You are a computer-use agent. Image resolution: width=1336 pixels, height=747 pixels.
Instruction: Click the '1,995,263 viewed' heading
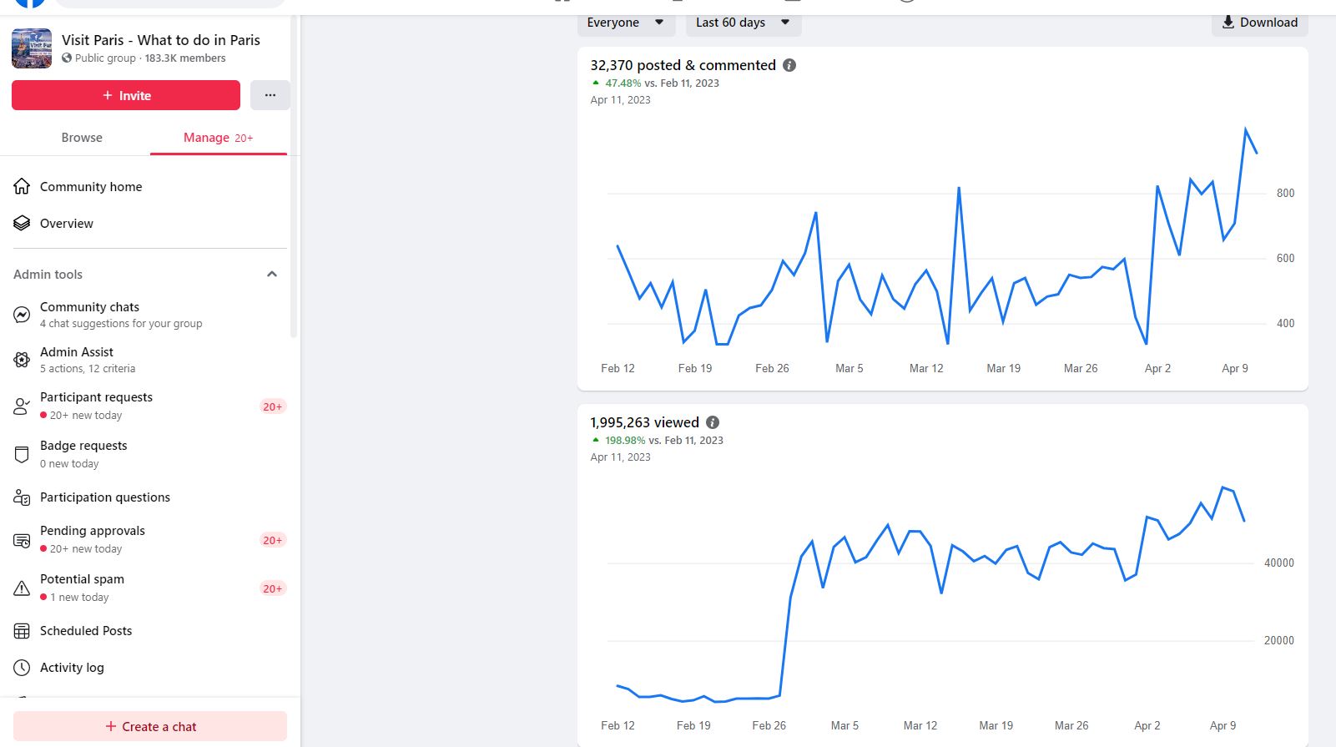tap(645, 422)
